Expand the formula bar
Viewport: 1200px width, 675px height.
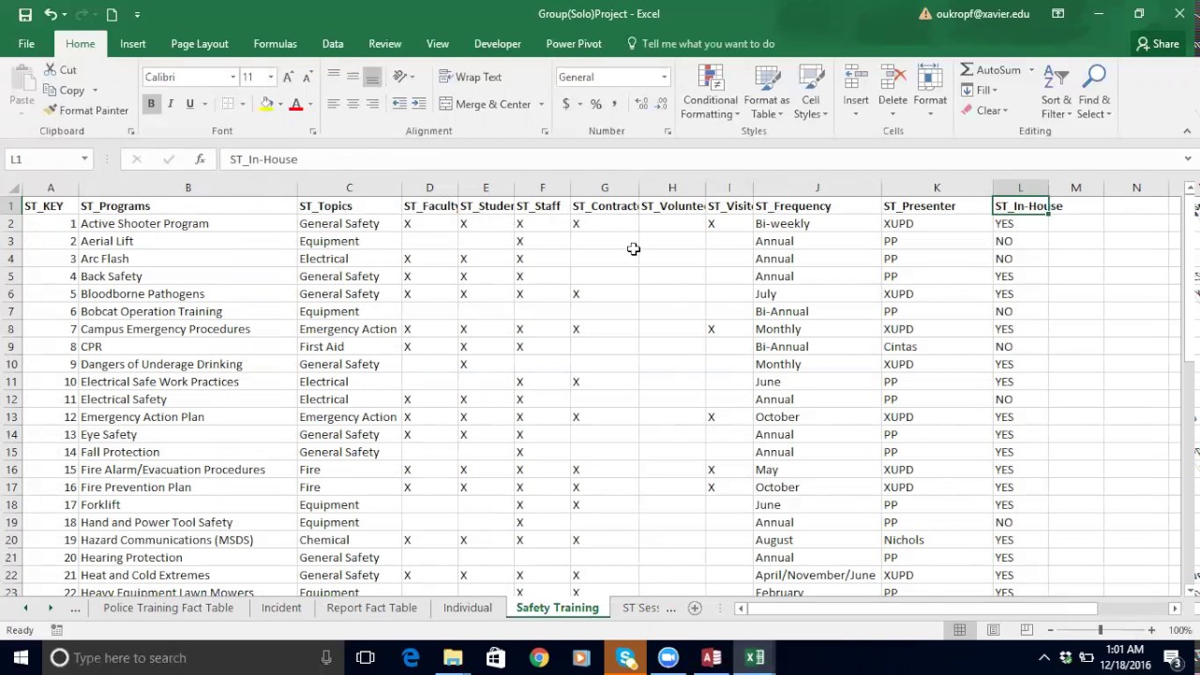(1188, 159)
